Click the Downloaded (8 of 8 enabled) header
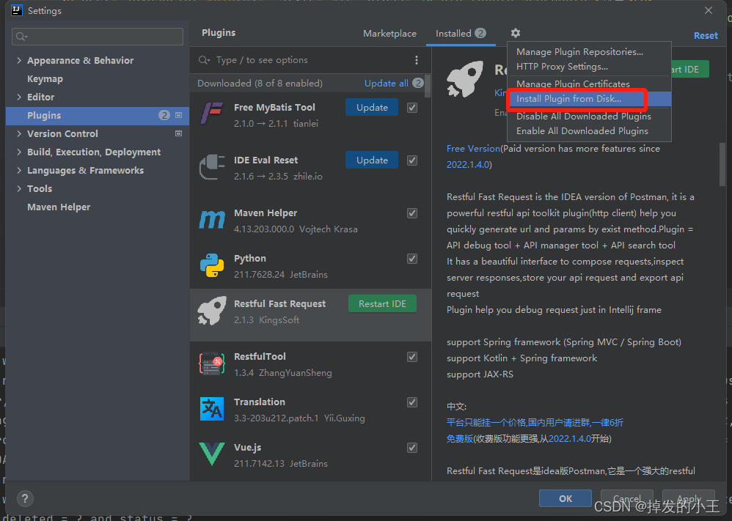 point(260,83)
